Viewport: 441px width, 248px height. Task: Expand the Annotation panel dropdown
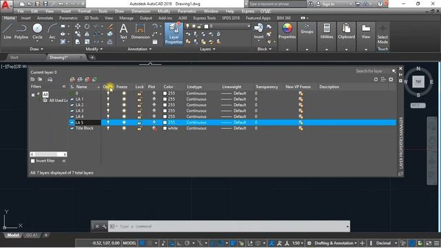(139, 49)
